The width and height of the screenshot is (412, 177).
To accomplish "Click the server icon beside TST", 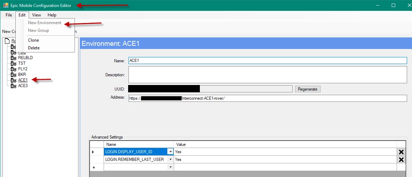I will click(14, 63).
